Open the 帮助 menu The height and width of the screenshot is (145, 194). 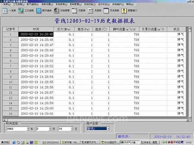click(x=130, y=5)
